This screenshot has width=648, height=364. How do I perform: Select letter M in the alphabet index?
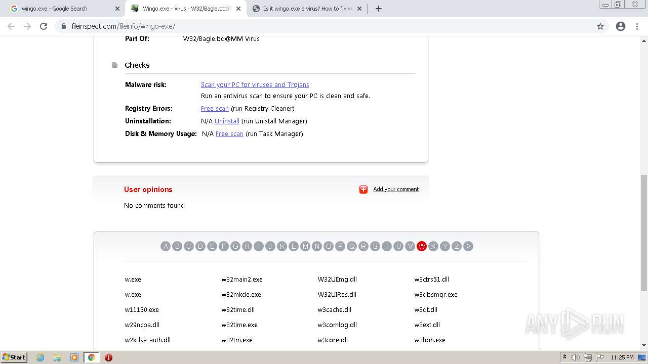pos(305,246)
